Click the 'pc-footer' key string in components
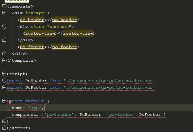The height and width of the screenshot is (132, 193). [121, 115]
